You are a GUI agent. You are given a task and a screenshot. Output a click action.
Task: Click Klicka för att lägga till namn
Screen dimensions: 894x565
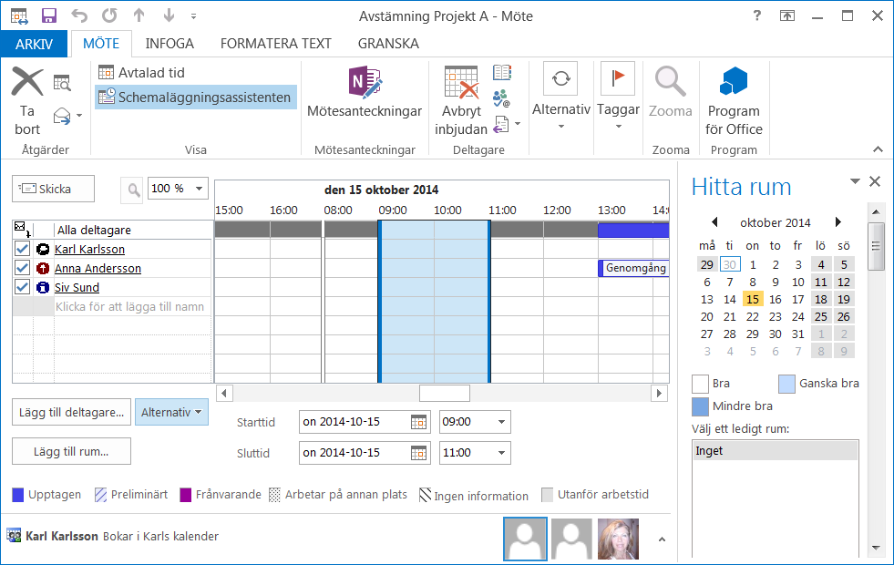tap(129, 307)
